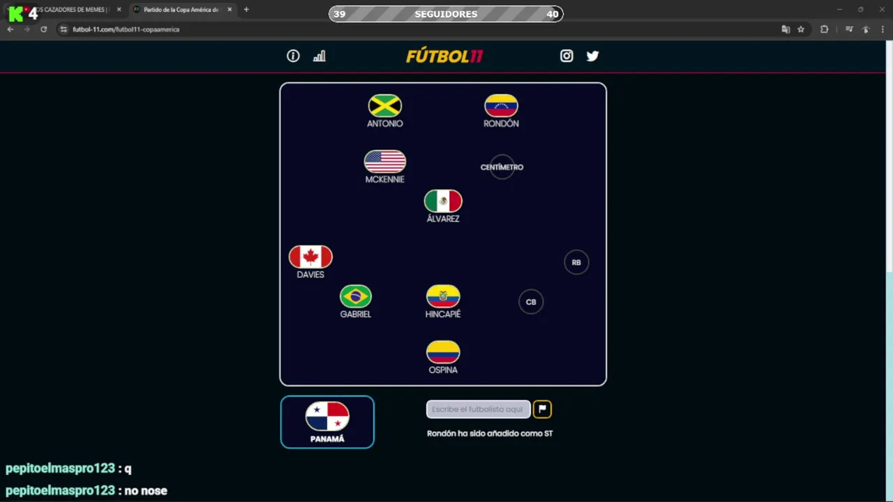Select the empty Centímetro position slot
Viewport: 893px width, 502px height.
[x=502, y=167]
